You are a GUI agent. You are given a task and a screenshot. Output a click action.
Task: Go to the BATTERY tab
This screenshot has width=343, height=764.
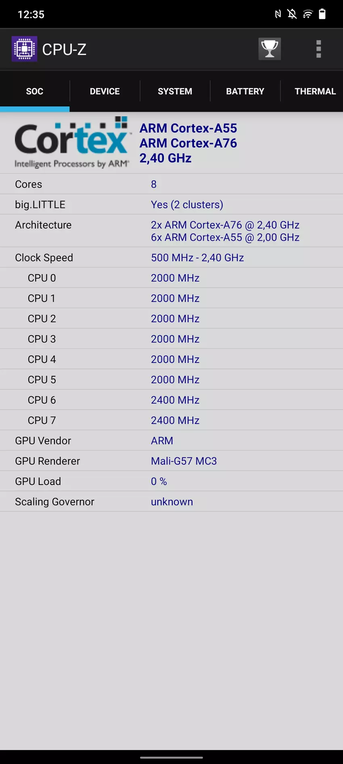pos(245,91)
